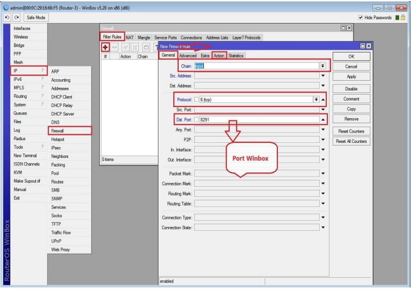The width and height of the screenshot is (411, 289).
Task: Open the Chain dropdown list
Action: (x=322, y=66)
